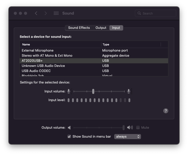
Task: Click the Aggregate device type cell
Action: coord(115,56)
